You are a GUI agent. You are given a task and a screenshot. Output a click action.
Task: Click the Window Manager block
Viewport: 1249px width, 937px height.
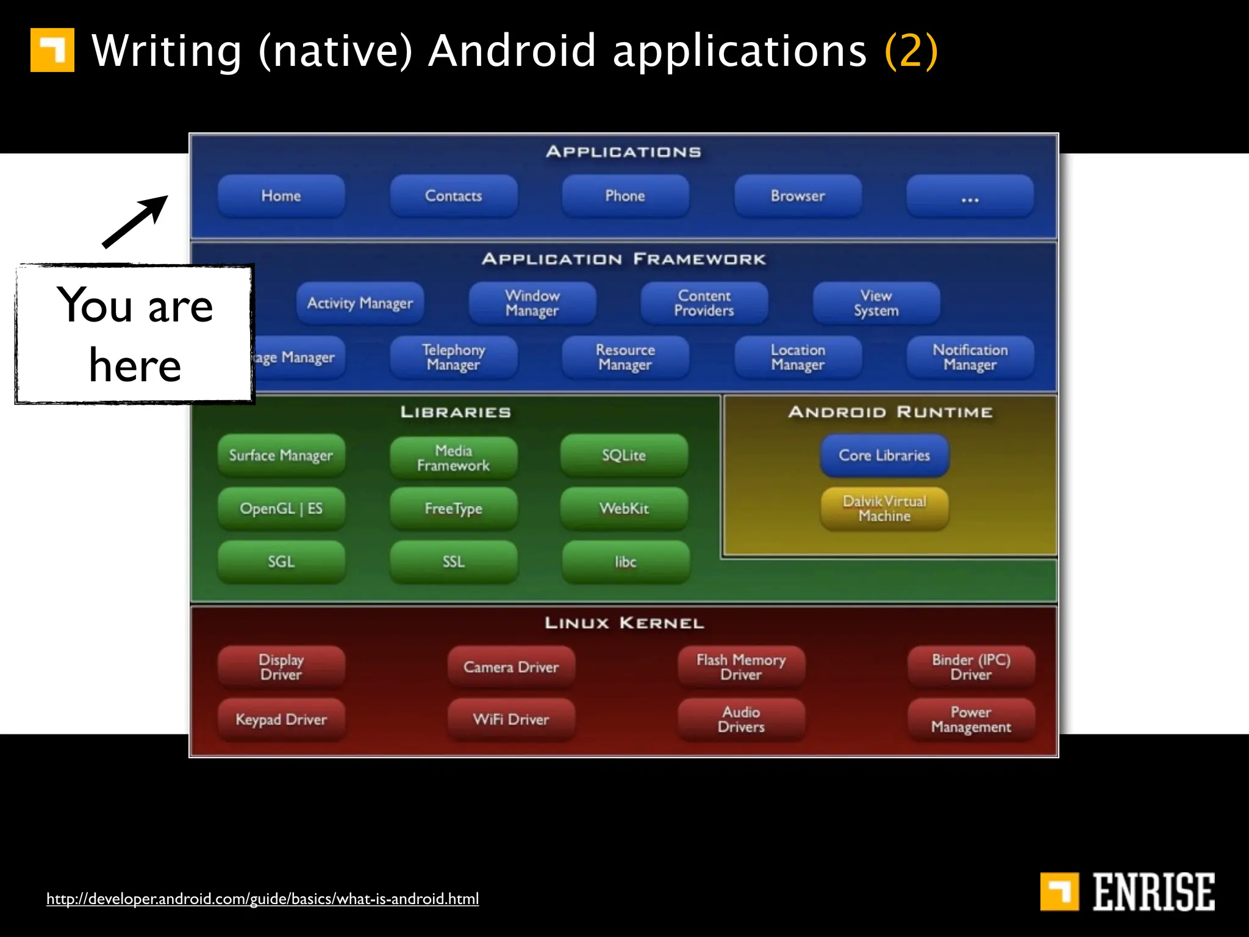tap(532, 303)
